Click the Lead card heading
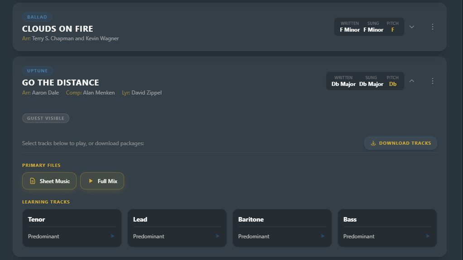Image resolution: width=463 pixels, height=260 pixels. tap(140, 219)
